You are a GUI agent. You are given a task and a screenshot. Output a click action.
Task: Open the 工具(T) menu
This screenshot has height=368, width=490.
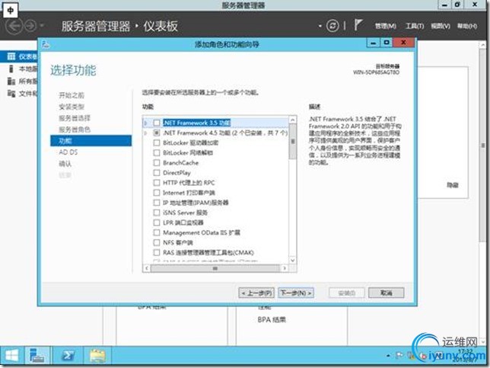415,26
